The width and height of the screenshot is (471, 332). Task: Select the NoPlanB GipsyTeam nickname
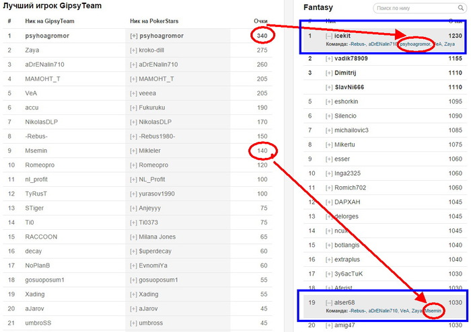(38, 265)
